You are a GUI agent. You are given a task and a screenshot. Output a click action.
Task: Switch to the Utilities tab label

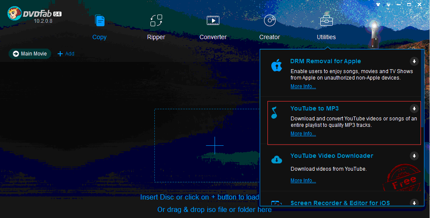pyautogui.click(x=326, y=37)
